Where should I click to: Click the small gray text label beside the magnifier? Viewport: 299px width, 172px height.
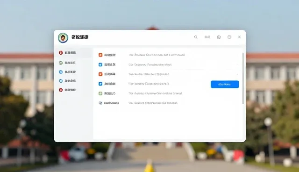click(x=207, y=37)
